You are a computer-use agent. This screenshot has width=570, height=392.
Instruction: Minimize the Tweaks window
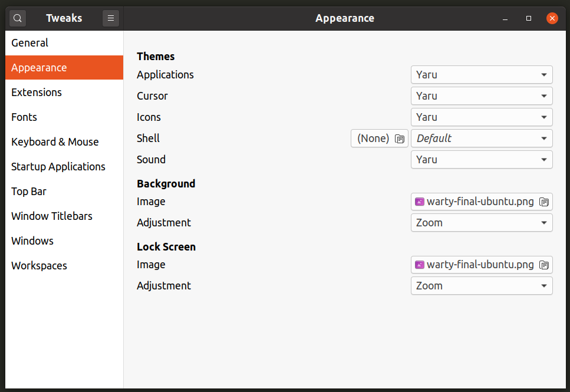pos(505,18)
